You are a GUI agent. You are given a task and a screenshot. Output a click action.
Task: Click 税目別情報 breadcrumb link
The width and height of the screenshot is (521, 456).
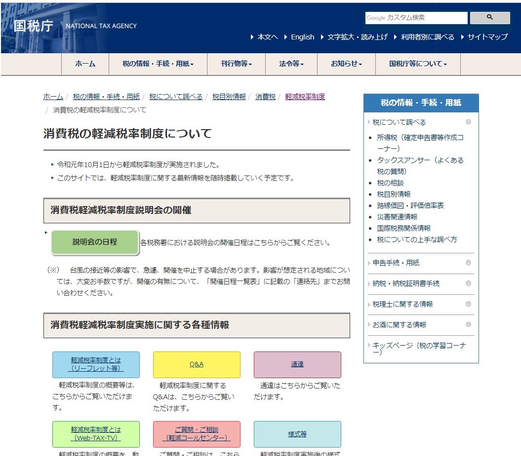tap(229, 97)
